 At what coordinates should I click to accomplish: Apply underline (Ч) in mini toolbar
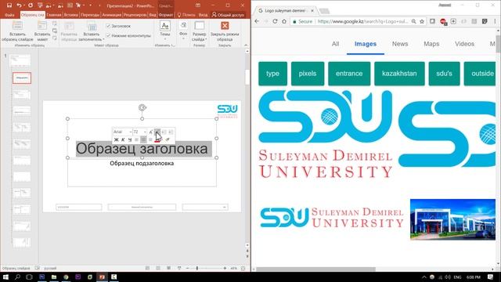130,139
